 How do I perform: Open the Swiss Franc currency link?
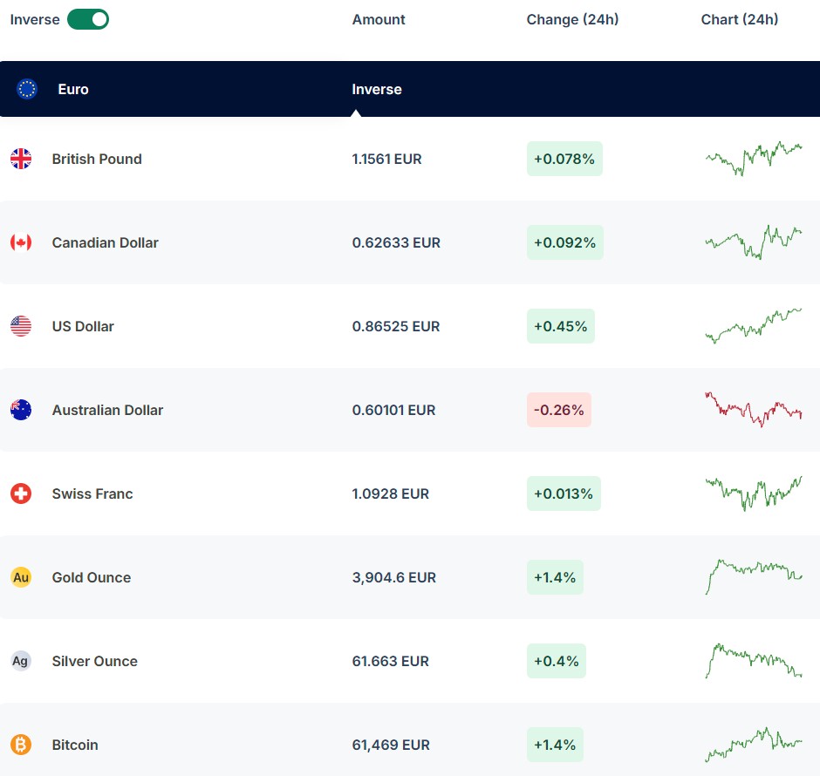(x=92, y=494)
